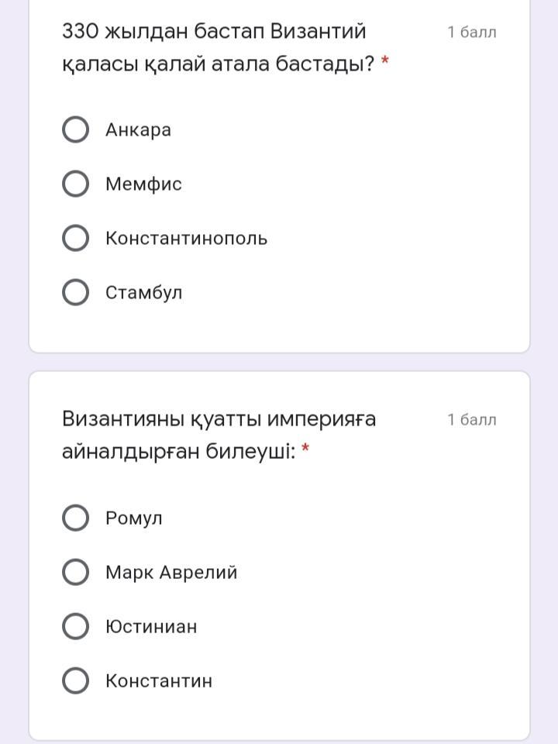This screenshot has width=558, height=744.
Task: Click the Марк Аврелий label text
Action: 171,572
